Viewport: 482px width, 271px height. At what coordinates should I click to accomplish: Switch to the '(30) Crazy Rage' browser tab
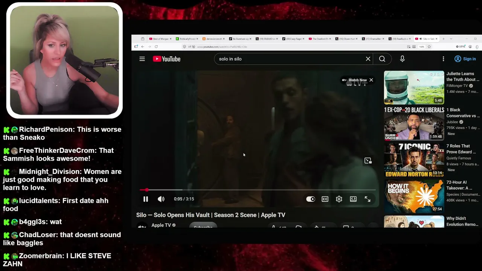[293, 39]
